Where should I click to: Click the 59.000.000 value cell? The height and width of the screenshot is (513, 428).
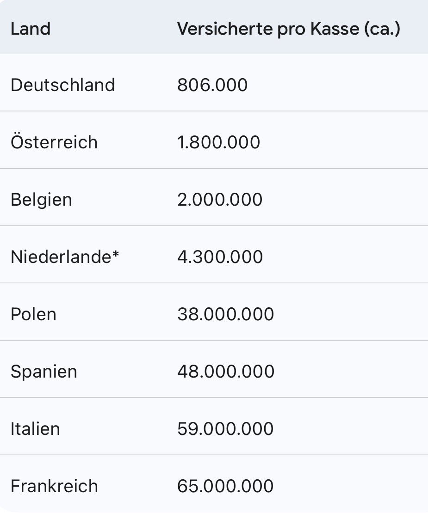[x=225, y=428]
